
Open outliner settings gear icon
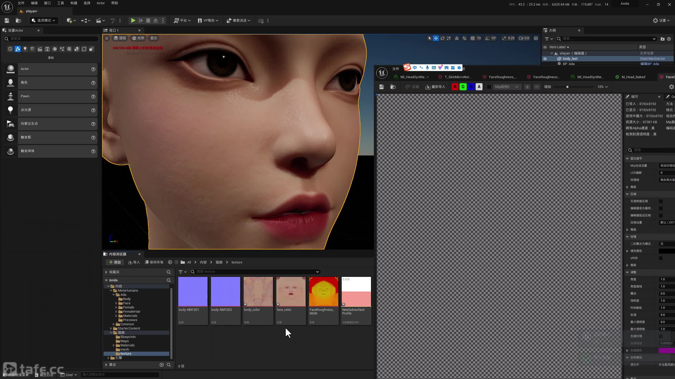point(669,39)
